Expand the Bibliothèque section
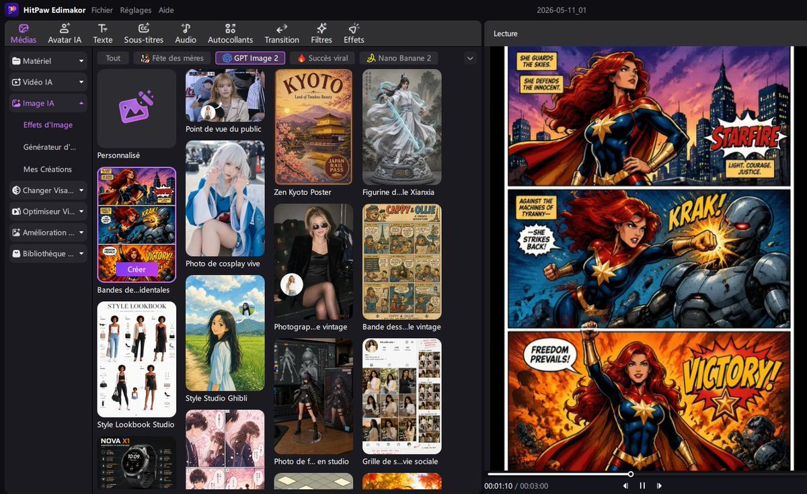This screenshot has height=494, width=807. coord(48,253)
